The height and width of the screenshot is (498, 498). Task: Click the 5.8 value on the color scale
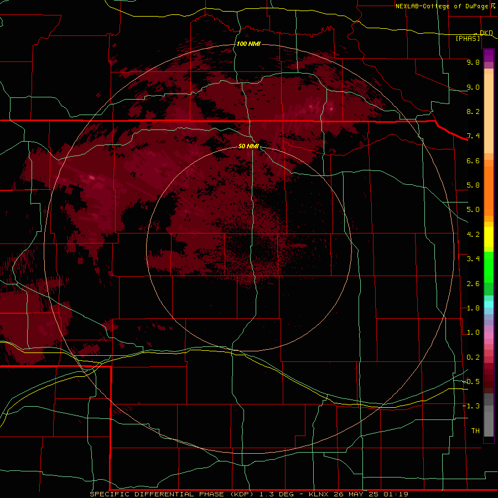pyautogui.click(x=473, y=185)
